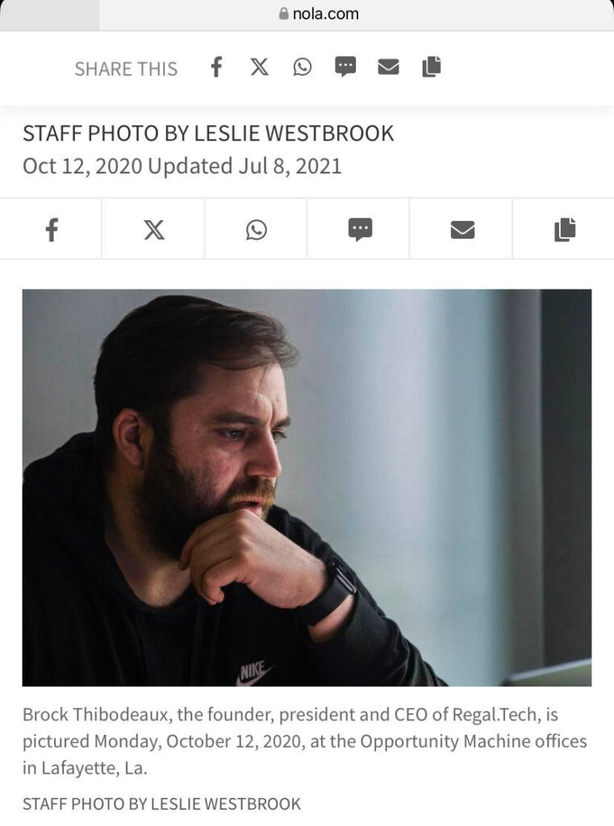Screen dimensions: 614x826
Task: Tap email envelope icon in SHARE THIS bar
Action: pyautogui.click(x=388, y=67)
